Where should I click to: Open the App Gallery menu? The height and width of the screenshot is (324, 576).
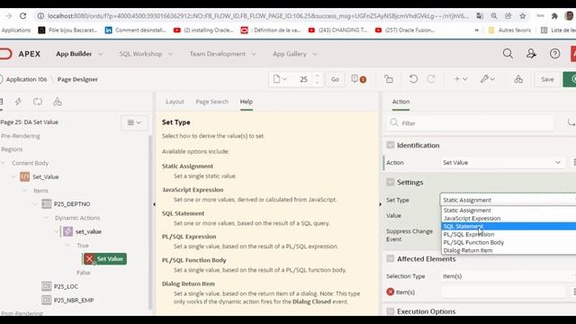[294, 54]
